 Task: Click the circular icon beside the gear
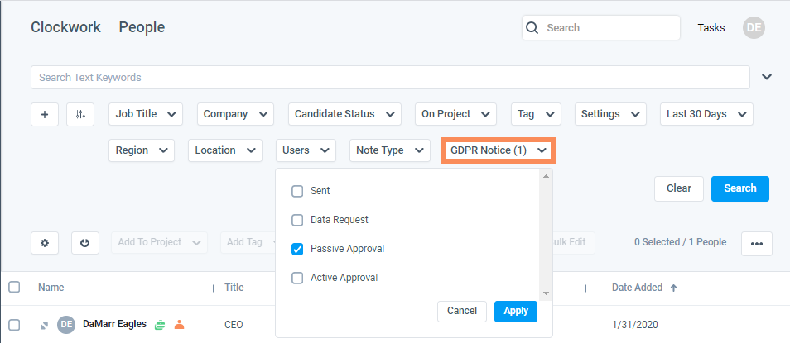(x=84, y=243)
